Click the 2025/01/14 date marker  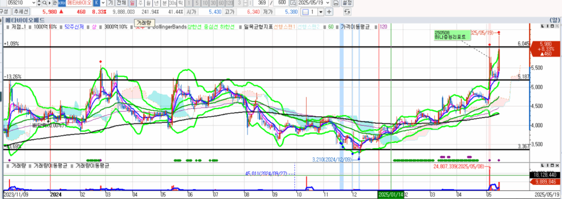(x=391, y=195)
